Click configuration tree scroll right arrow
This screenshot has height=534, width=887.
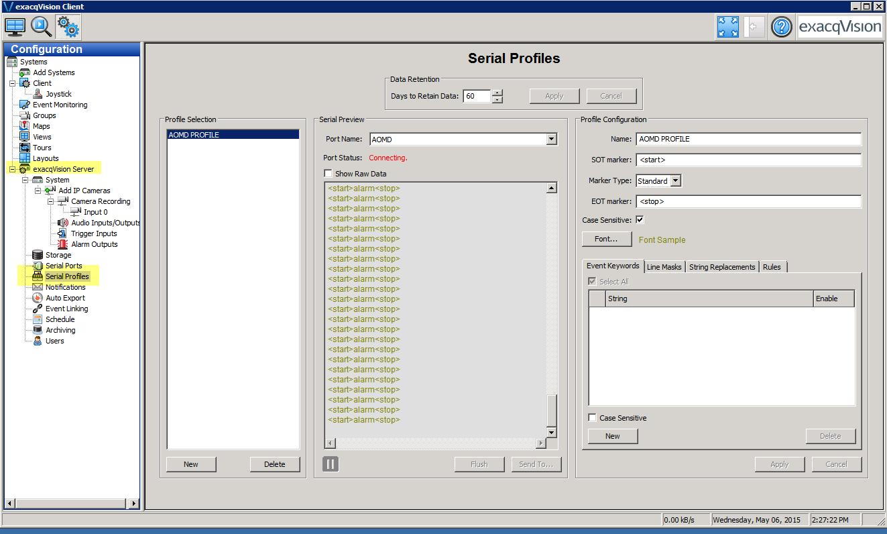(x=133, y=503)
